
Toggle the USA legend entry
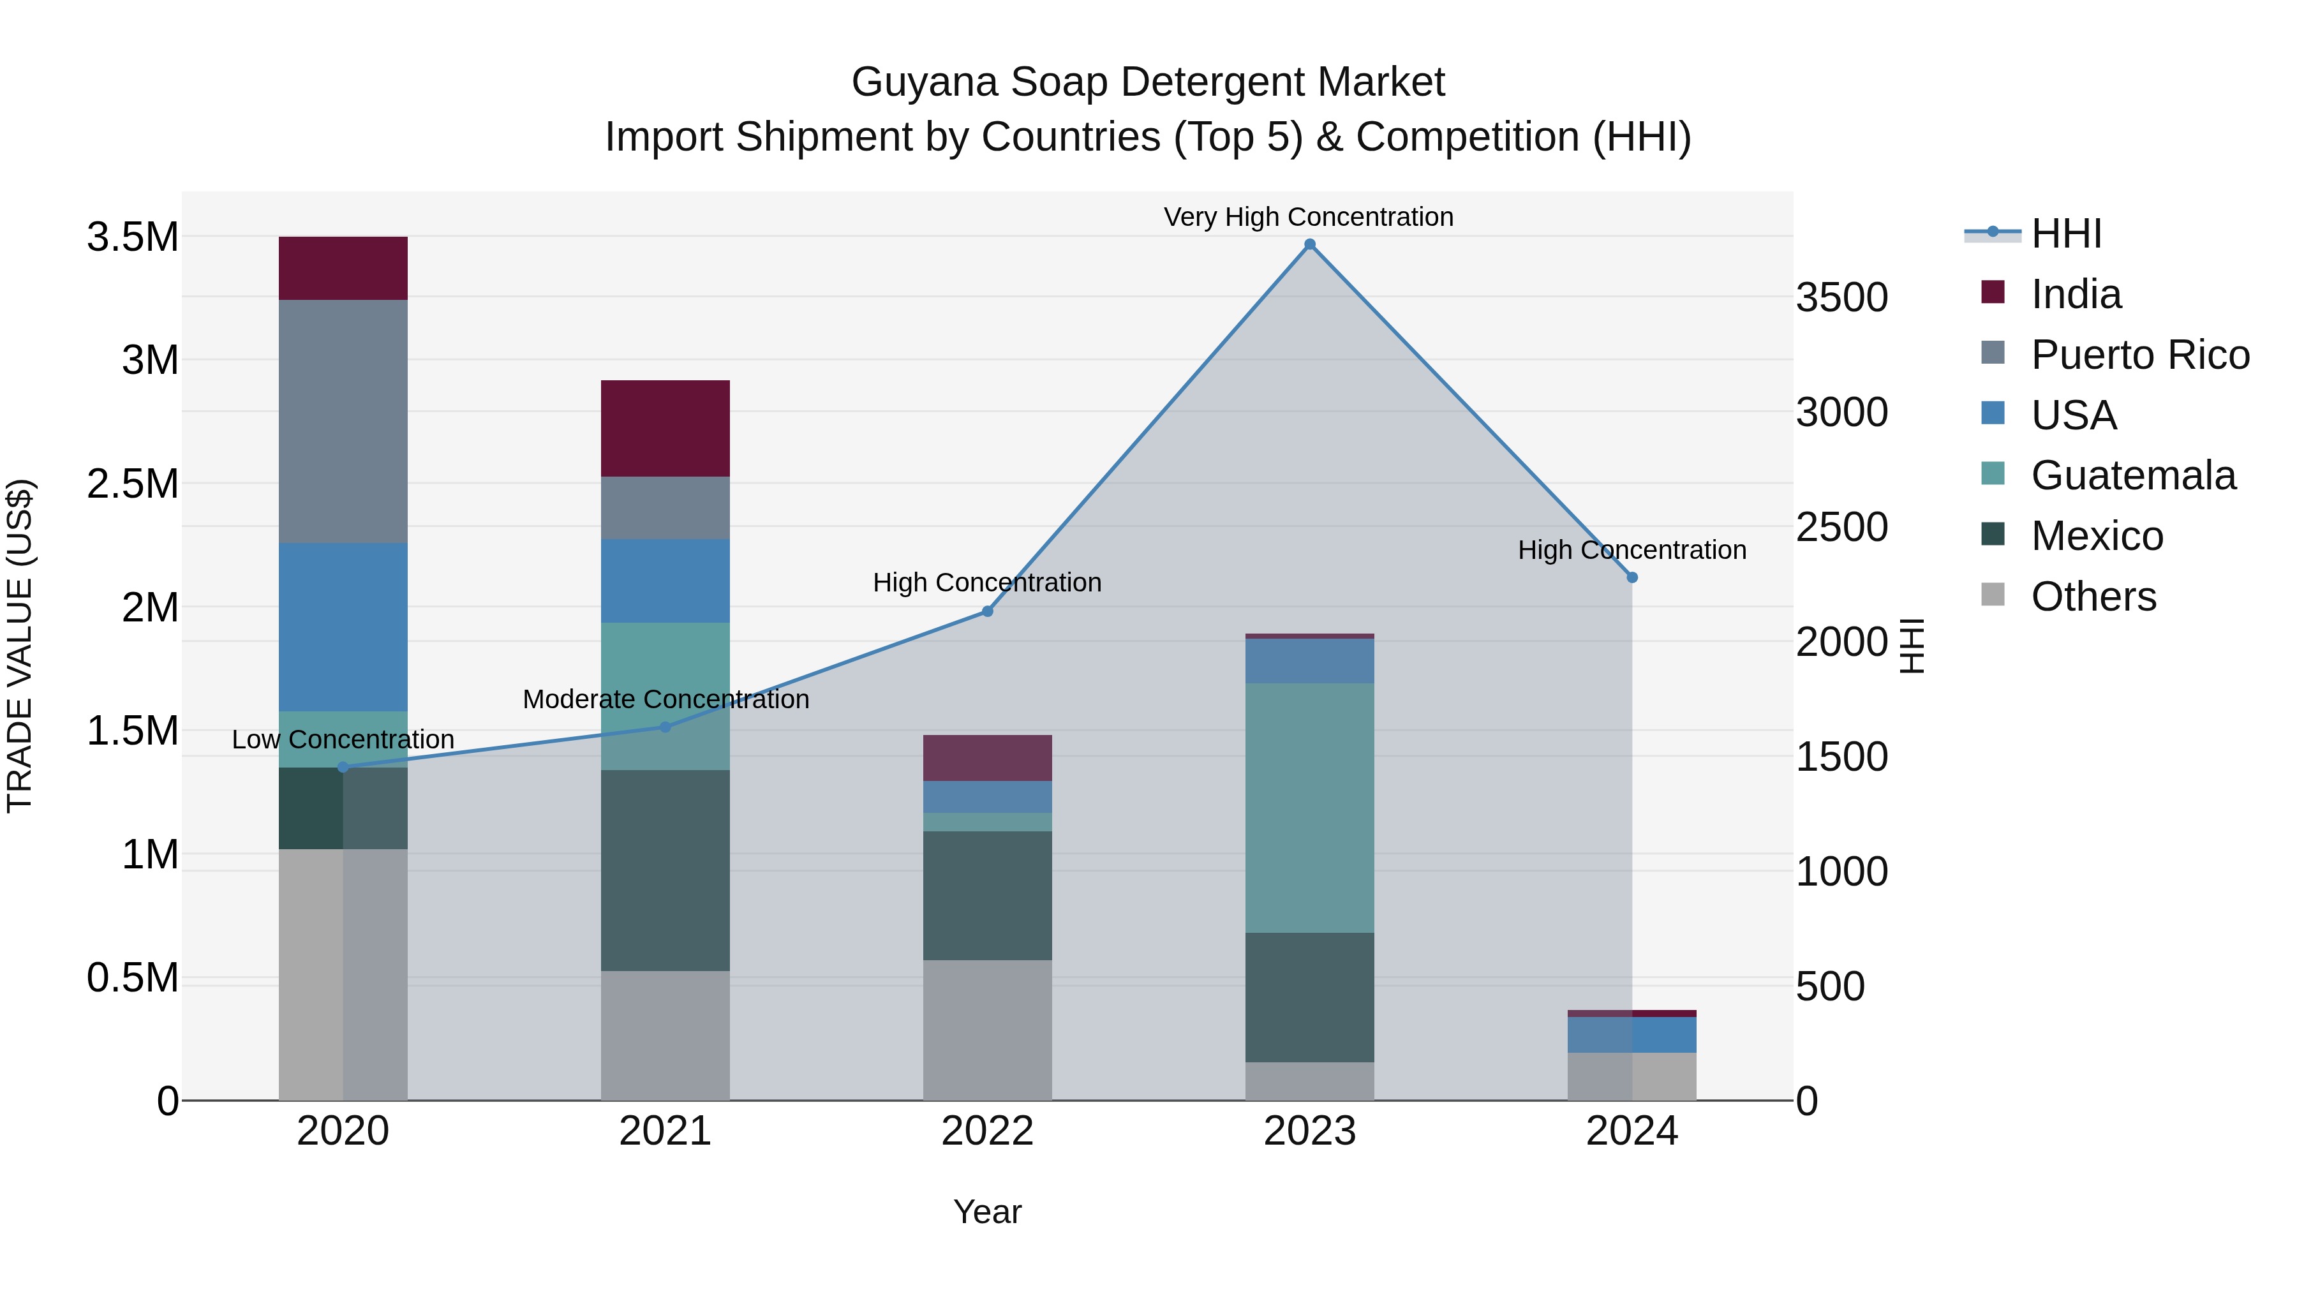tap(2048, 415)
